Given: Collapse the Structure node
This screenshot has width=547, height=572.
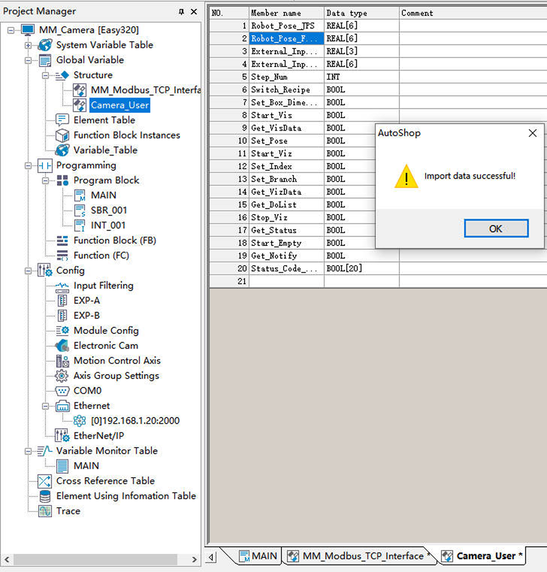Looking at the screenshot, I should 45,75.
